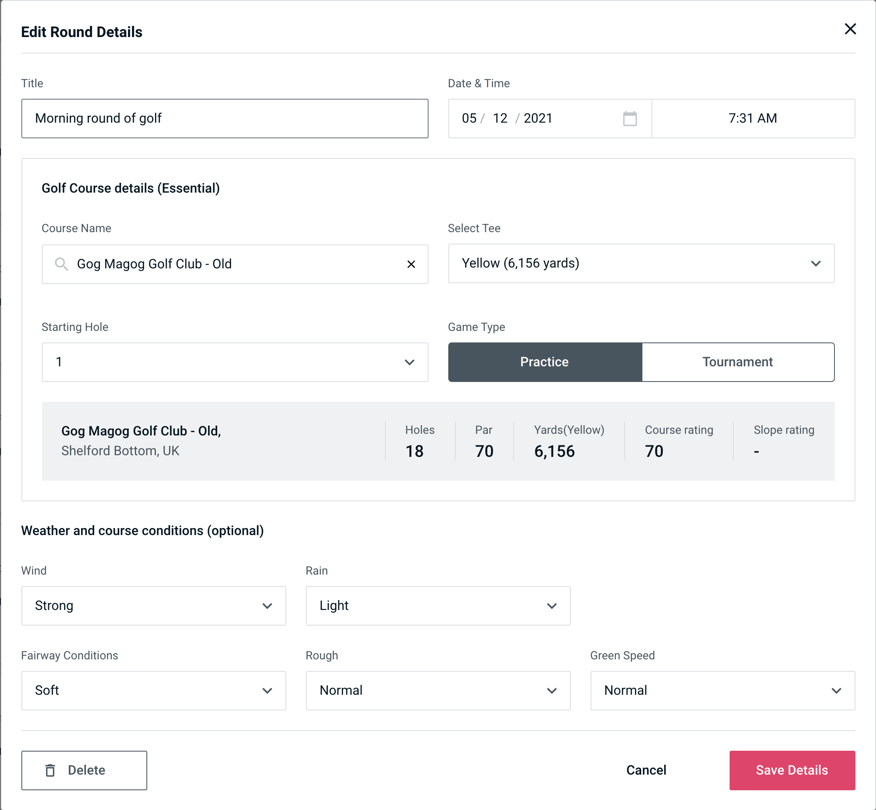Select Practice game type toggle

pos(545,362)
